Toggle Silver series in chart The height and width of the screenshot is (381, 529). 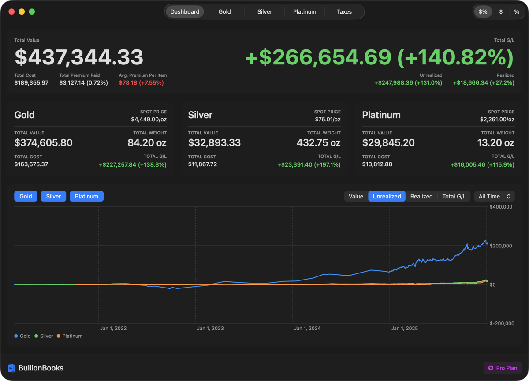point(53,196)
